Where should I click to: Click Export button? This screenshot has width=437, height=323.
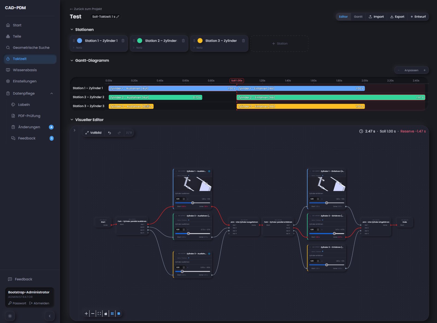397,17
